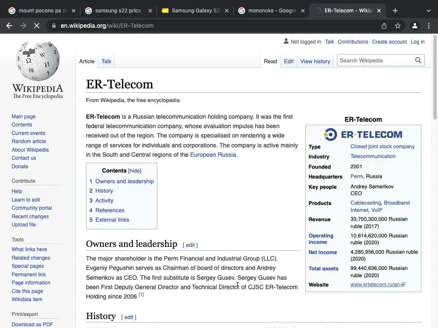
Task: Open the Cablecasting product link
Action: click(365, 203)
